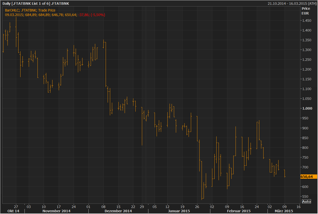Image resolution: width=318 pixels, height=214 pixels.
Task: Click the chart title Daily .FTATBNK
Action: coord(36,4)
